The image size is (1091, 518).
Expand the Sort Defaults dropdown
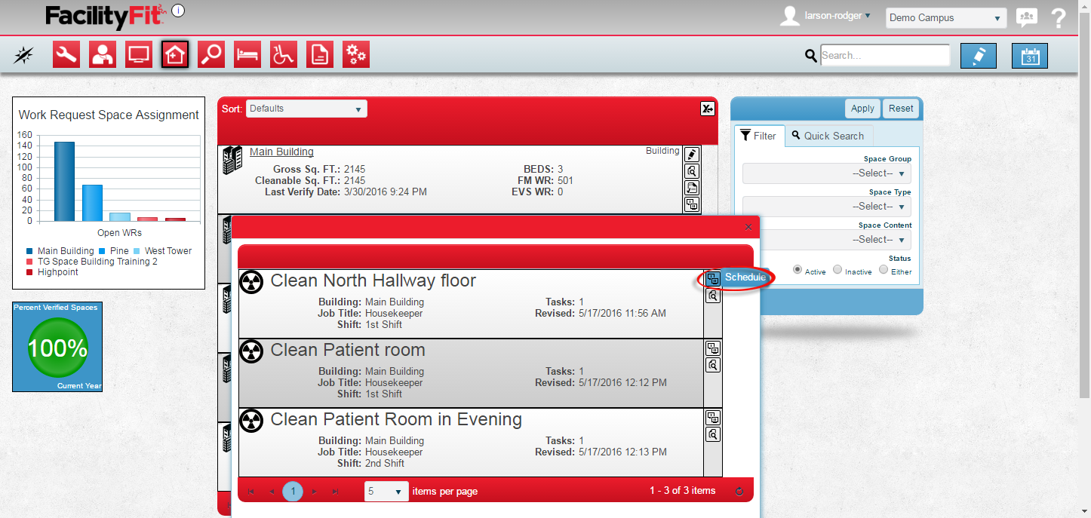(306, 109)
